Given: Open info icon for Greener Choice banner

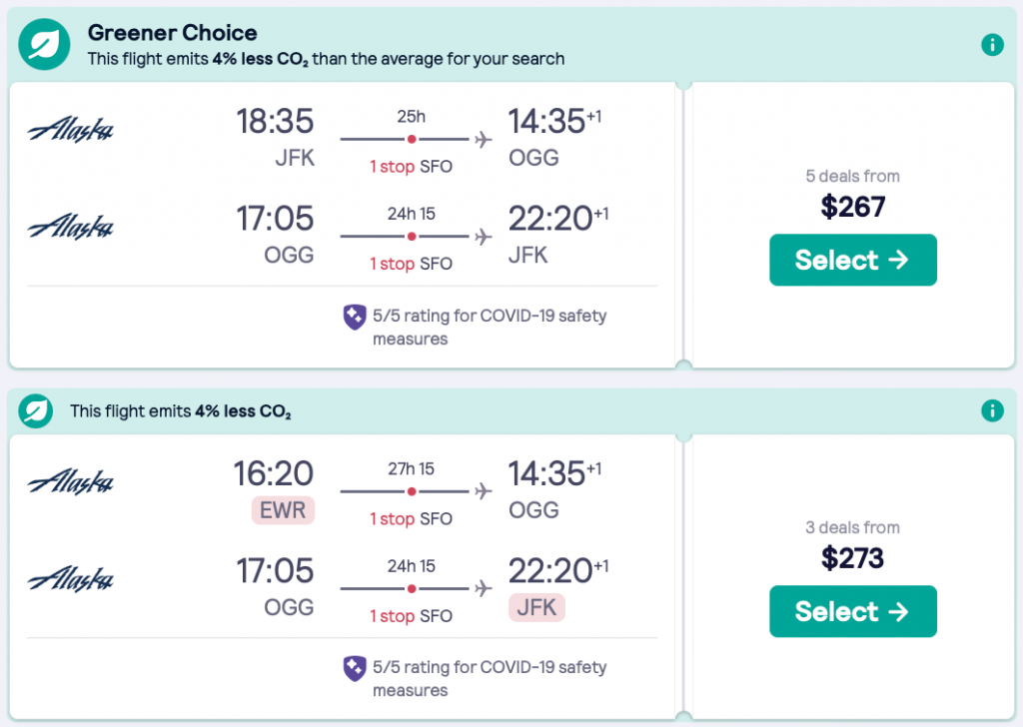Looking at the screenshot, I should 991,44.
